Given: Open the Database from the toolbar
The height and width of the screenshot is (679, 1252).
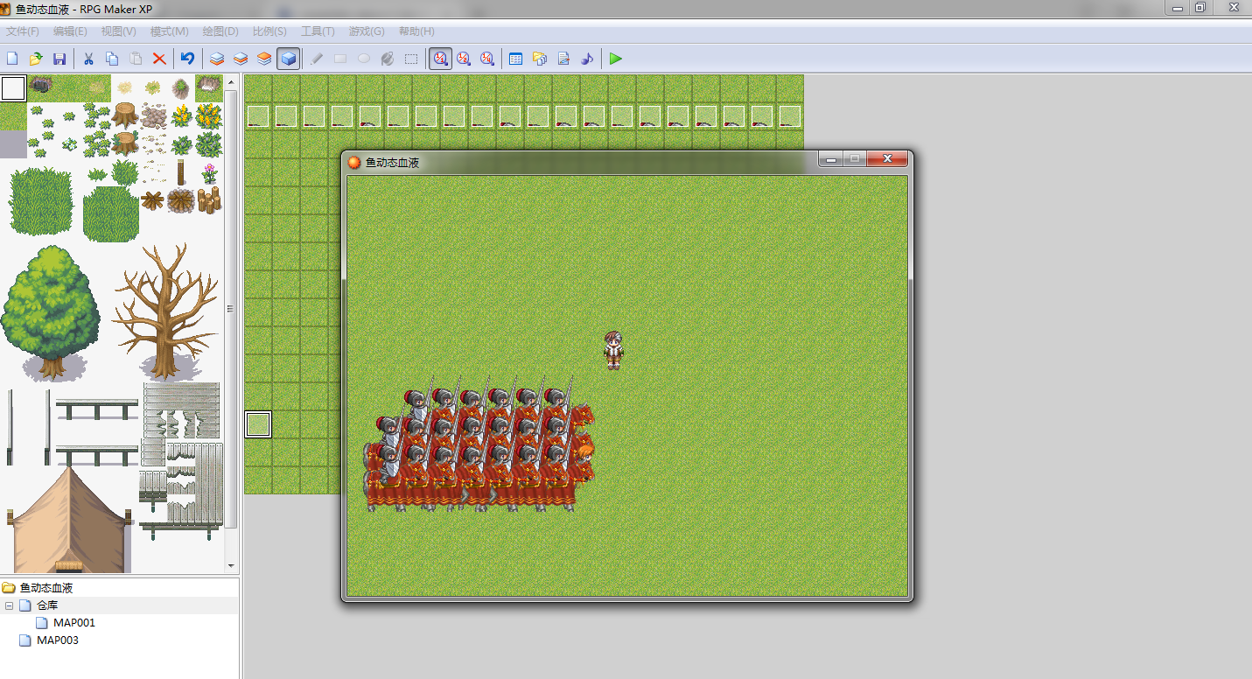Looking at the screenshot, I should 516,59.
